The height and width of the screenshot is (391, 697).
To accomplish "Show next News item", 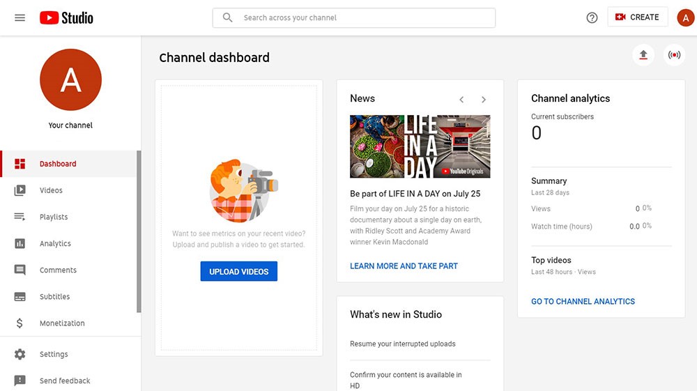I will (484, 100).
